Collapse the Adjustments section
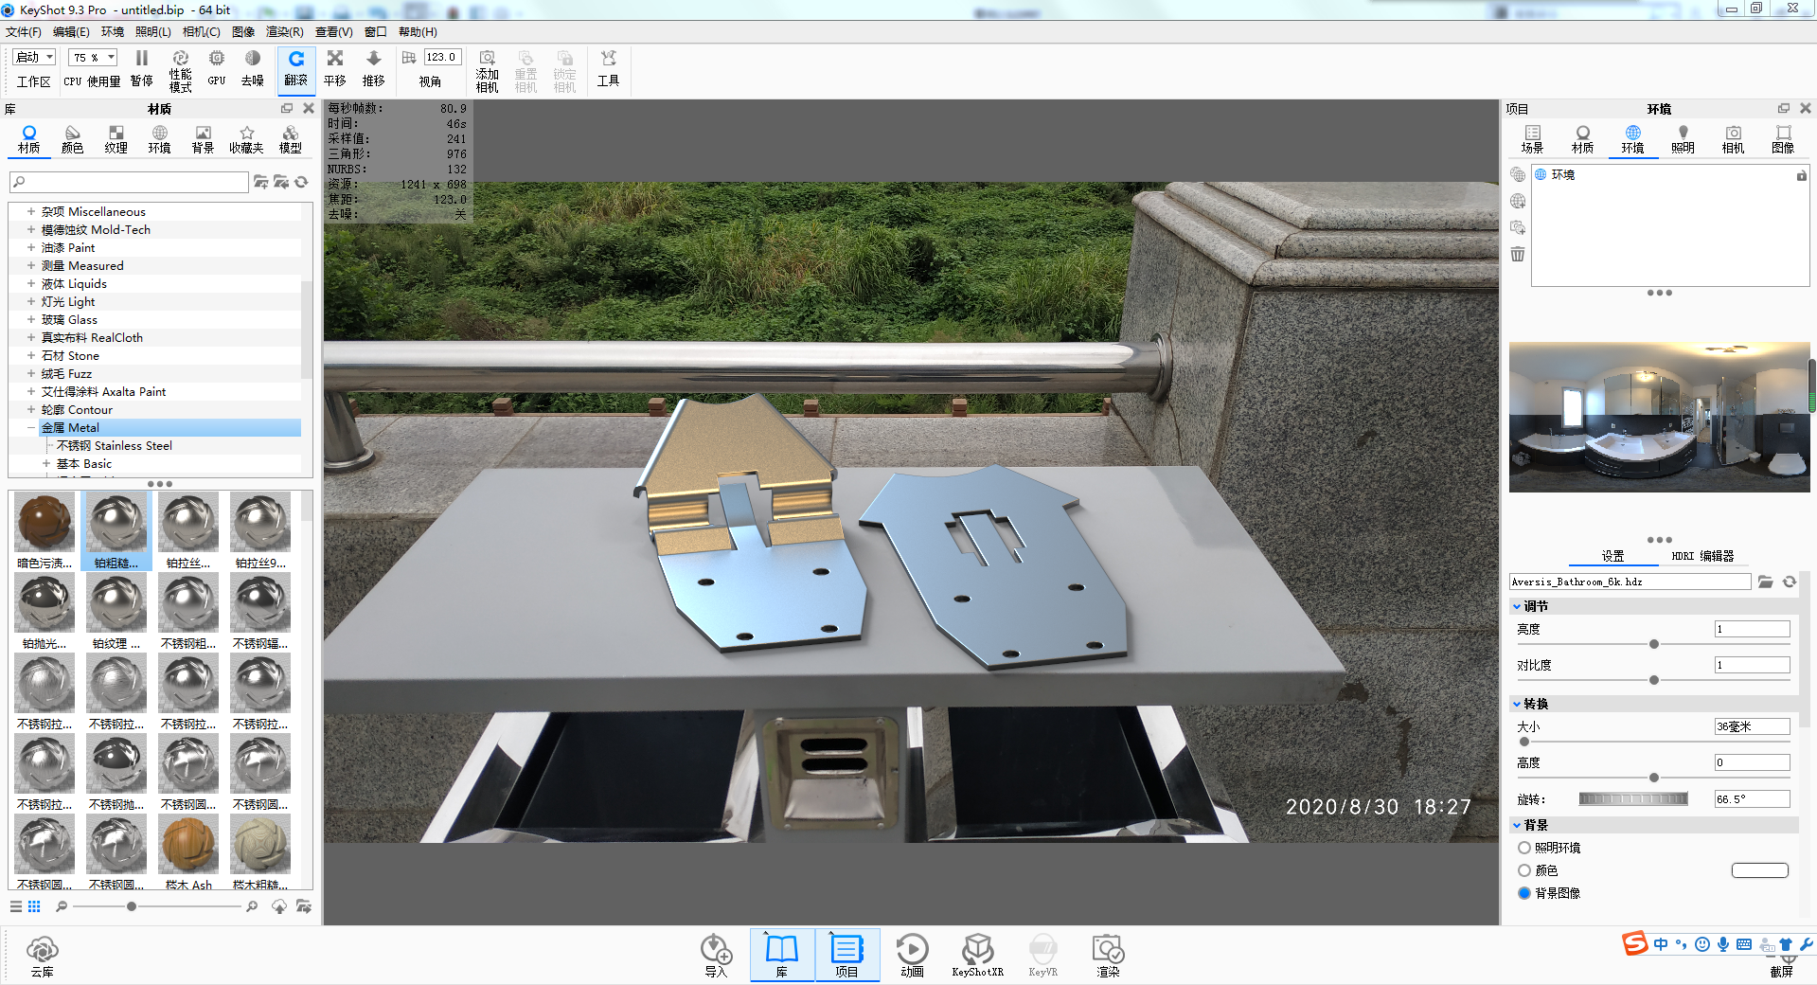The width and height of the screenshot is (1817, 985). [x=1517, y=606]
